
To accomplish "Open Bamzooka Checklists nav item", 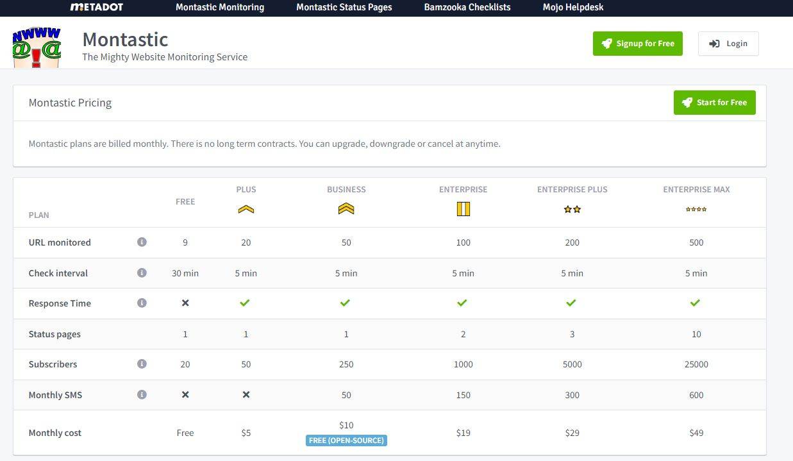I will (467, 7).
